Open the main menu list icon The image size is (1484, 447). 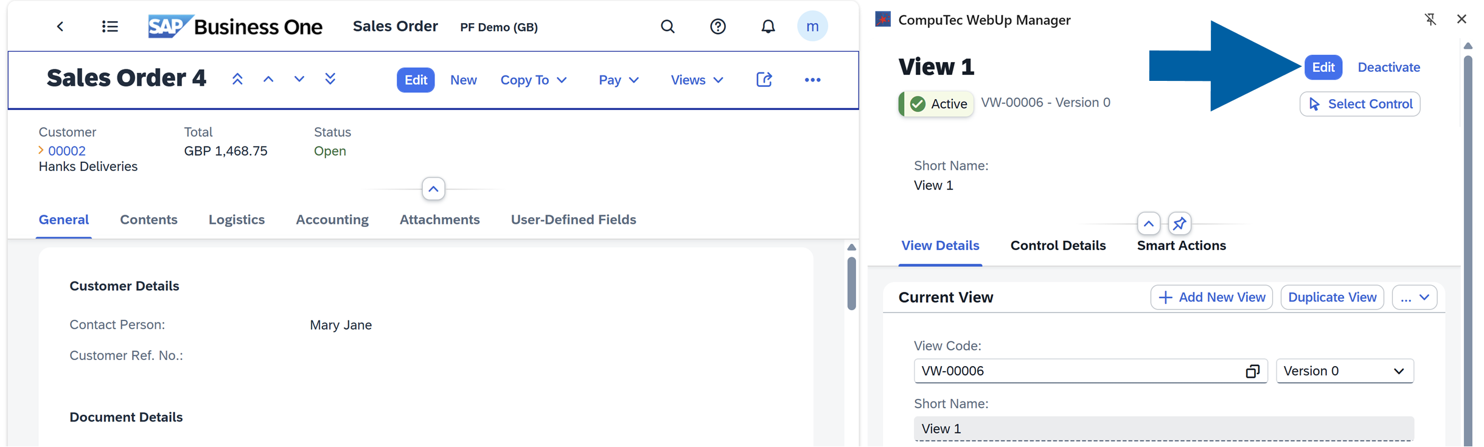coord(110,26)
